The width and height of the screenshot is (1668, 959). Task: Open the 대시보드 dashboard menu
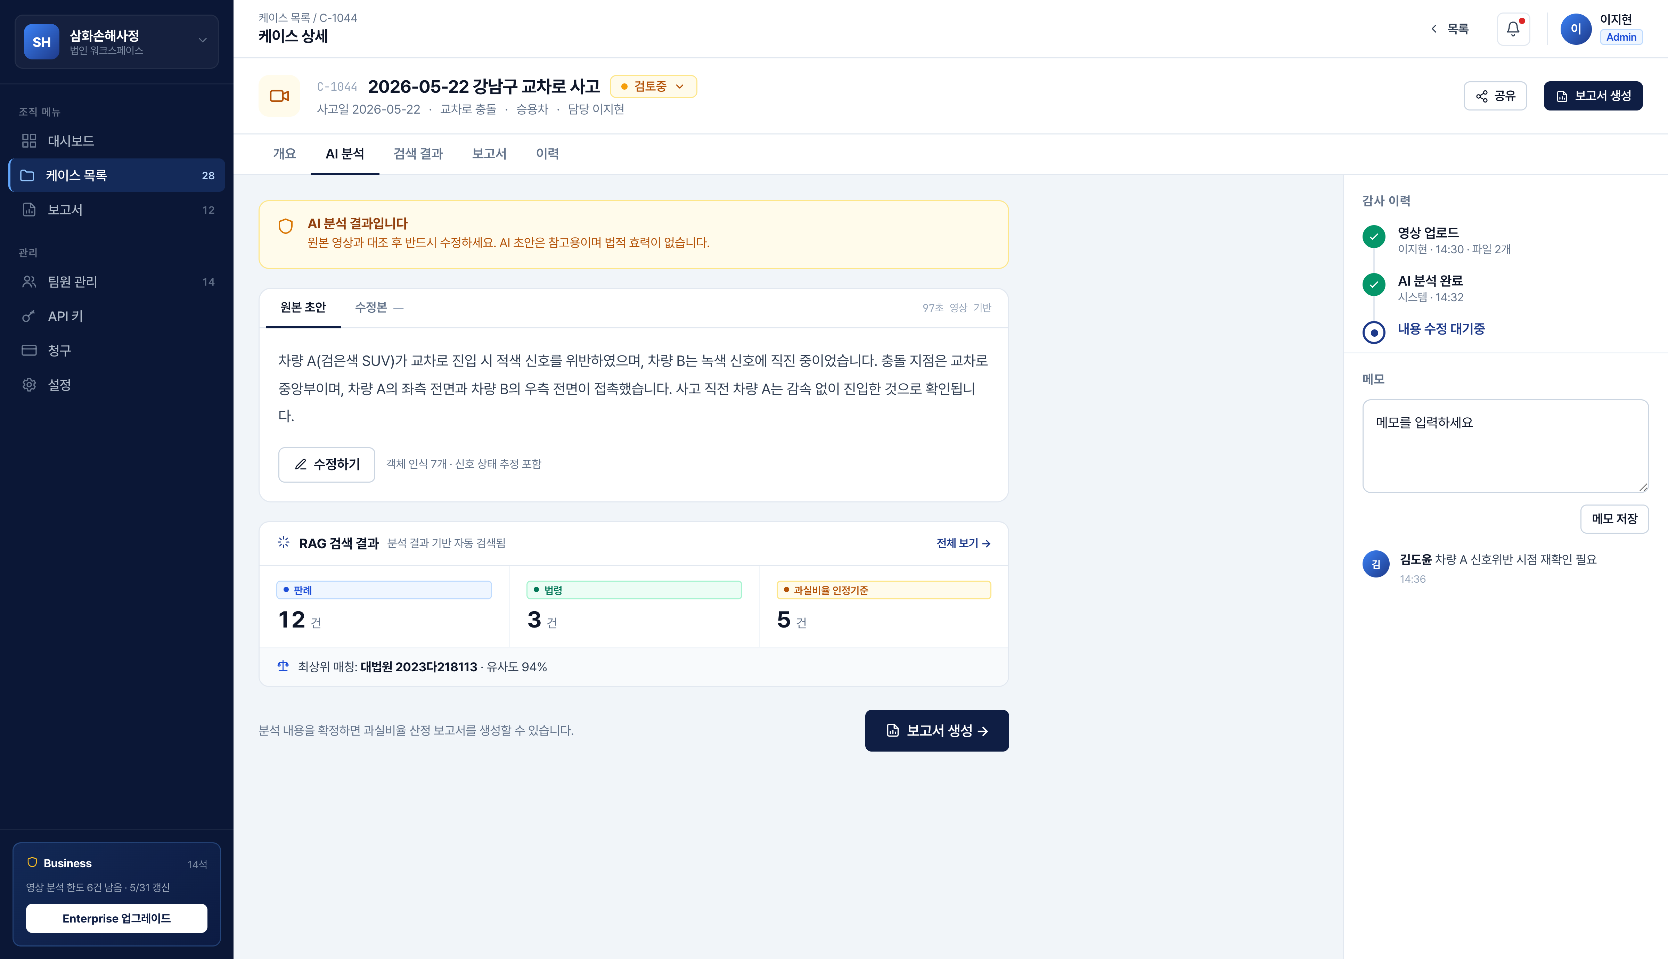(116, 140)
